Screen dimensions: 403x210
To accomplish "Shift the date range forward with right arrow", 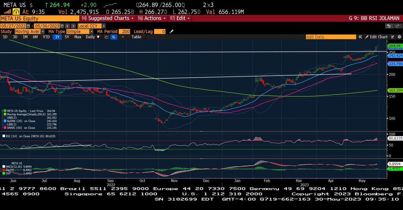I will (73, 26).
